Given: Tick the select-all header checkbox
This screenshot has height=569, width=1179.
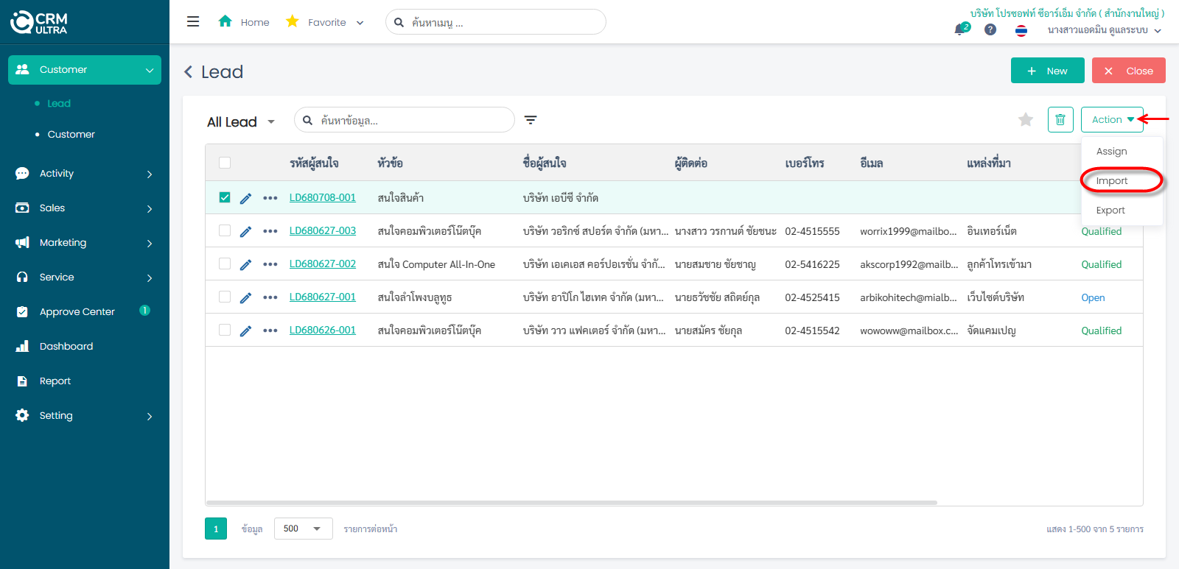Looking at the screenshot, I should click(x=225, y=163).
